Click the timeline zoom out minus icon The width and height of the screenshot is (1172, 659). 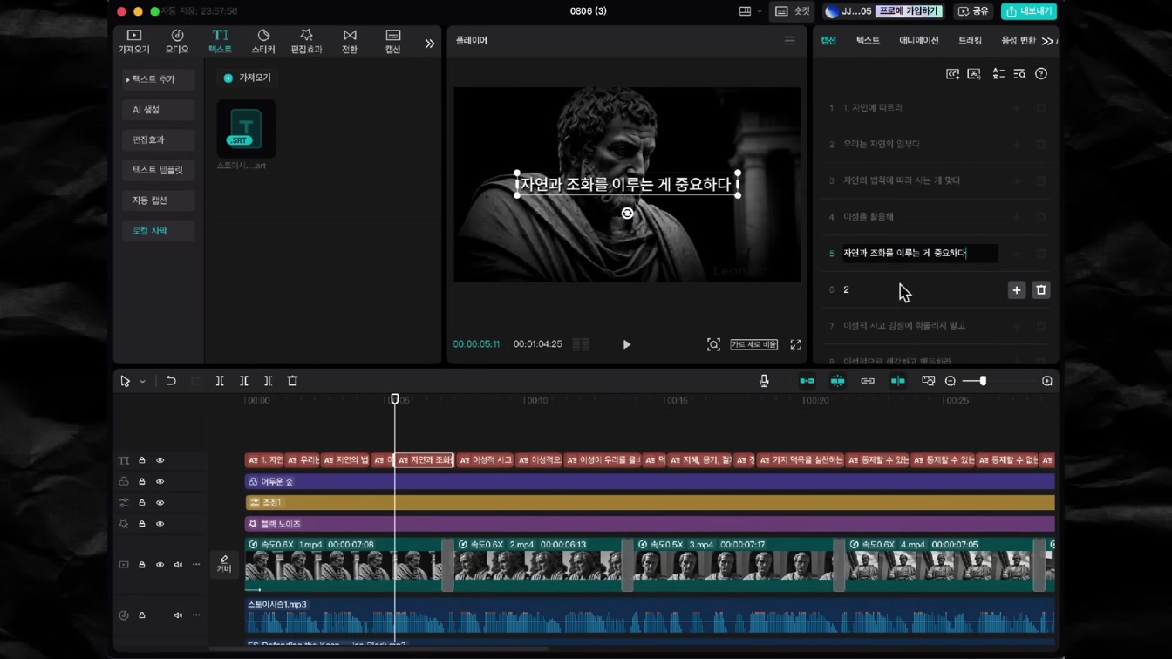951,381
